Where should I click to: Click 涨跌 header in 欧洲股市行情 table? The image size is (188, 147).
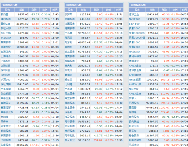(x=97, y=10)
